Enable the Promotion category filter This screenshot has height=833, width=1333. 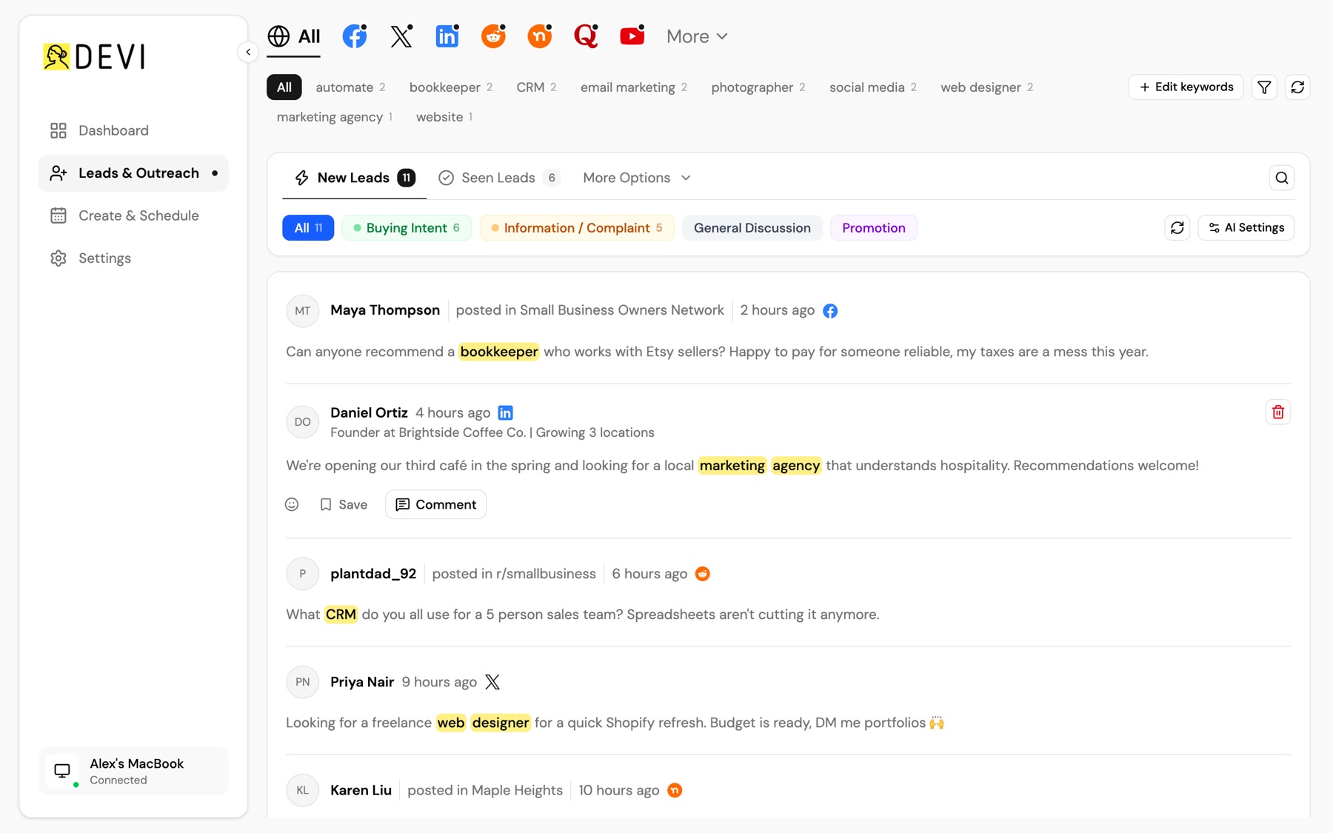point(874,228)
